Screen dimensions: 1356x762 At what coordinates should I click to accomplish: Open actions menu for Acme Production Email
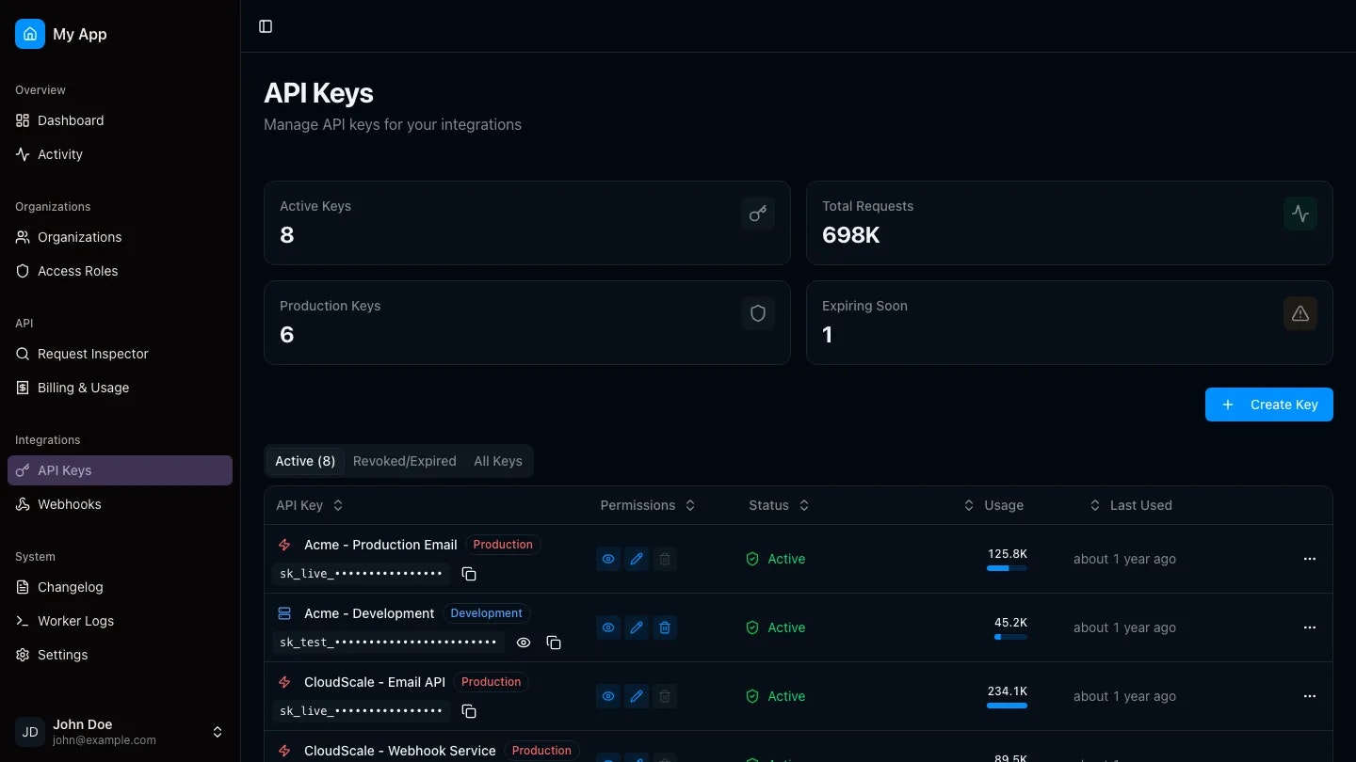[x=1310, y=559]
